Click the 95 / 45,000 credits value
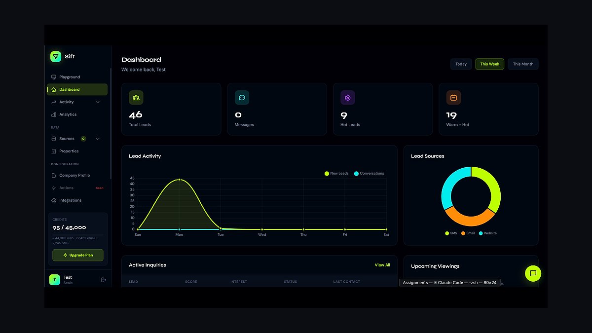 tap(69, 228)
